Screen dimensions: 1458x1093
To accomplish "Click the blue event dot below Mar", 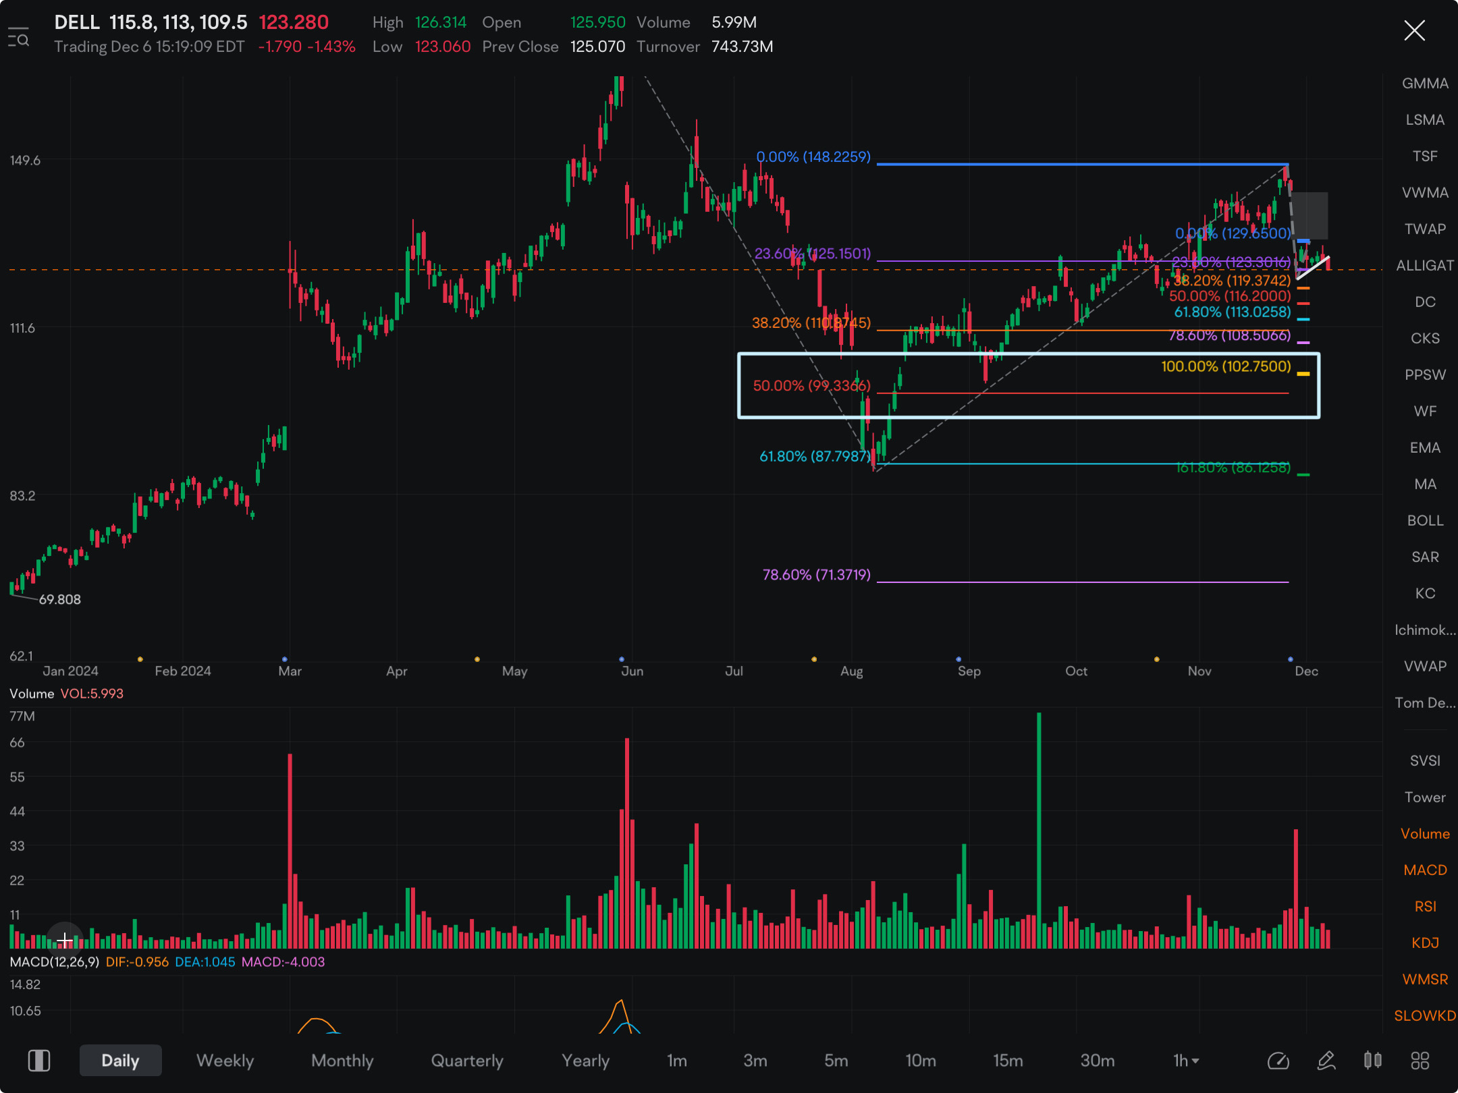I will point(285,658).
